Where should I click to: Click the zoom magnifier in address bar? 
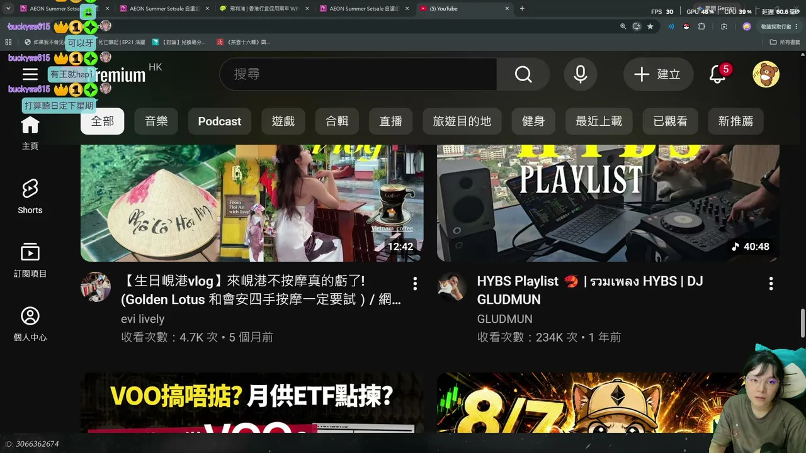[623, 26]
